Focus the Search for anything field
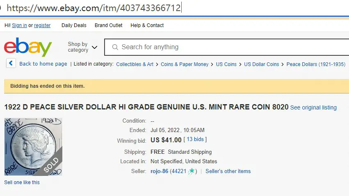Viewport: 349px width, 196px height. [227, 47]
